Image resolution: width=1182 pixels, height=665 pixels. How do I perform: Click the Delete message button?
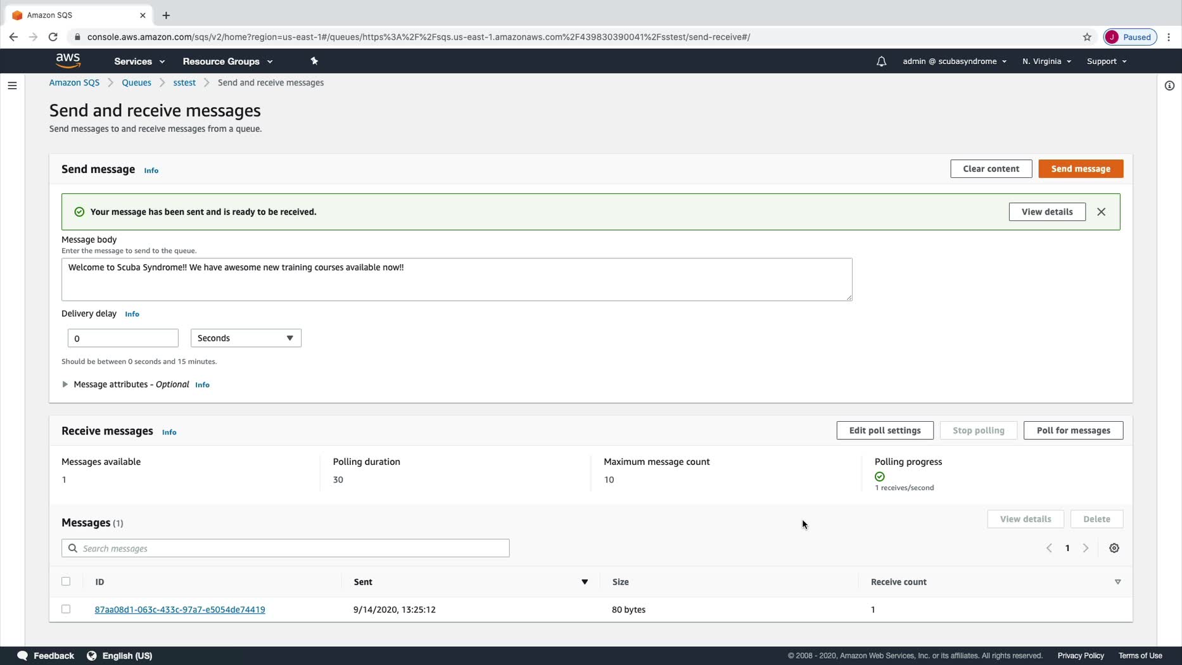[x=1096, y=519]
